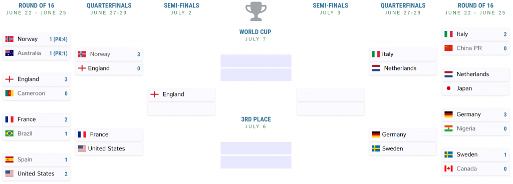Click the bottom empty 3rd Place slot

pos(256,162)
